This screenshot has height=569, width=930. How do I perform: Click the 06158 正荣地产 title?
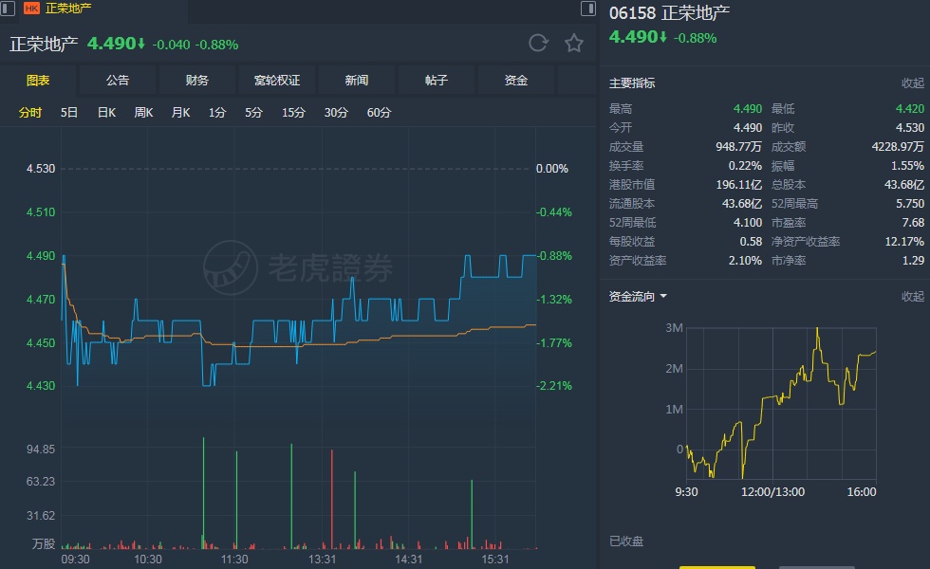pyautogui.click(x=670, y=13)
